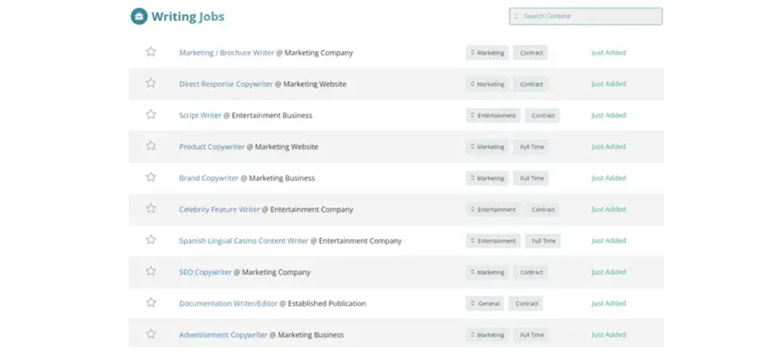Star the Spanish Lingual Casino Content Writer
Screen dimensions: 763x355
click(151, 240)
